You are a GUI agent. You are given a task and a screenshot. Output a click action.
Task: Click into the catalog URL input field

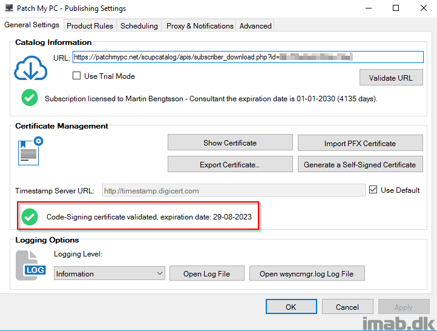pyautogui.click(x=248, y=57)
